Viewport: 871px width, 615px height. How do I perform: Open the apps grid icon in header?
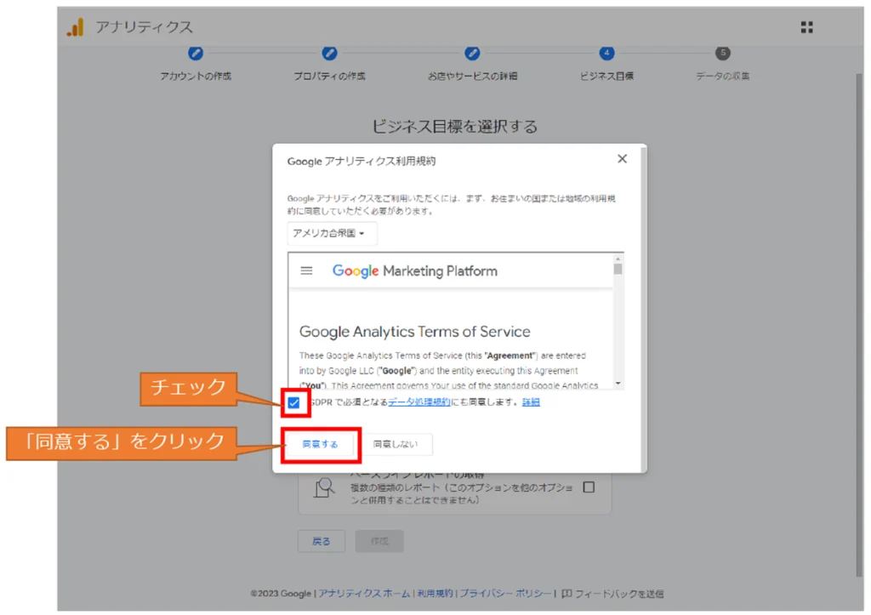pos(806,27)
